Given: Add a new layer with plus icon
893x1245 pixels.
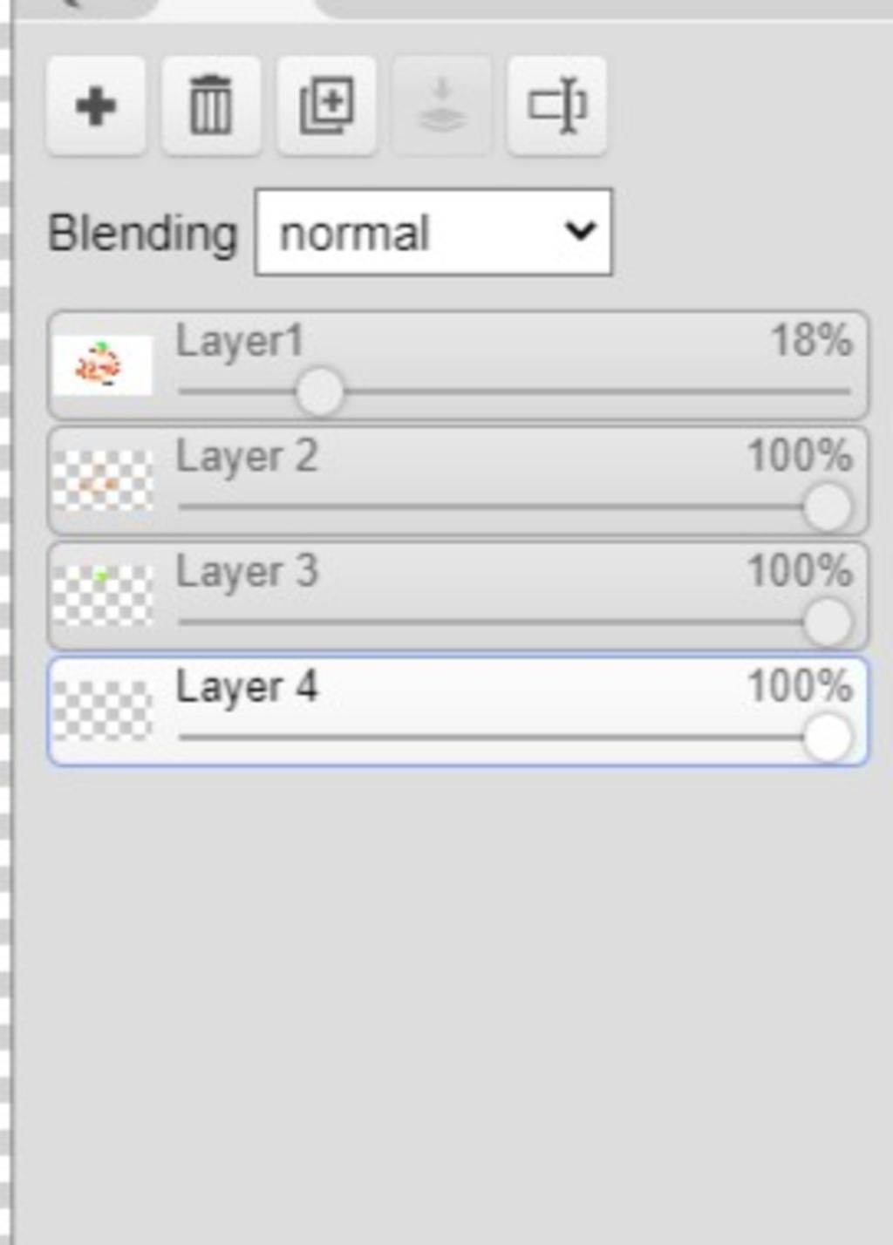Looking at the screenshot, I should 96,106.
